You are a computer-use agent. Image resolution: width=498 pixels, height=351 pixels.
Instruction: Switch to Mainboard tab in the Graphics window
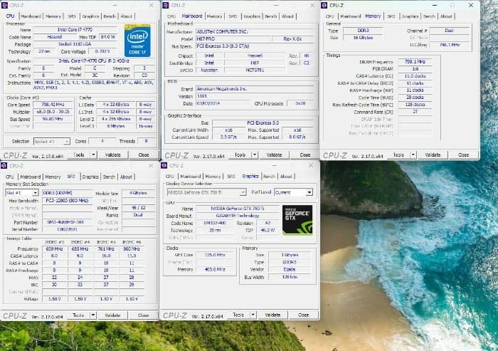(x=190, y=176)
